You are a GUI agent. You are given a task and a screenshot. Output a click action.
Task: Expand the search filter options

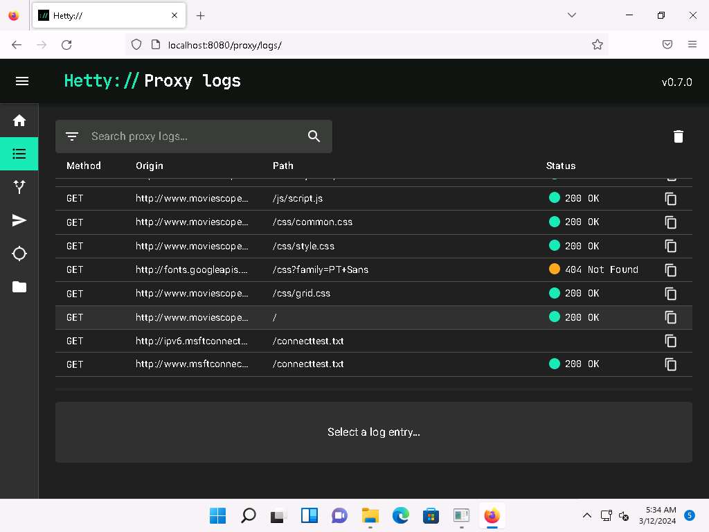(x=72, y=136)
